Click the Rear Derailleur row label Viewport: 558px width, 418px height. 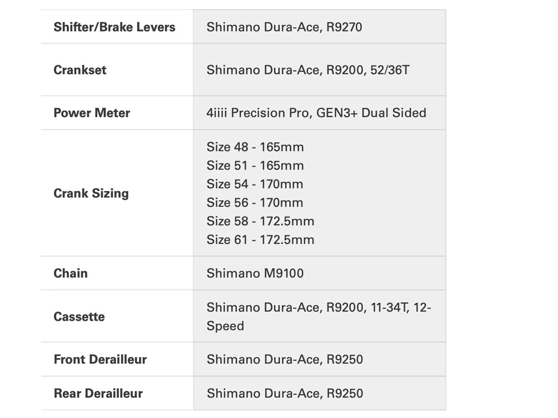[98, 394]
